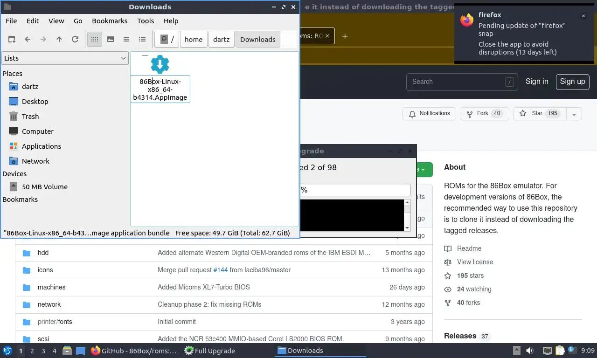The image size is (597, 358).
Task: Open the 40 forks link
Action: pyautogui.click(x=468, y=303)
